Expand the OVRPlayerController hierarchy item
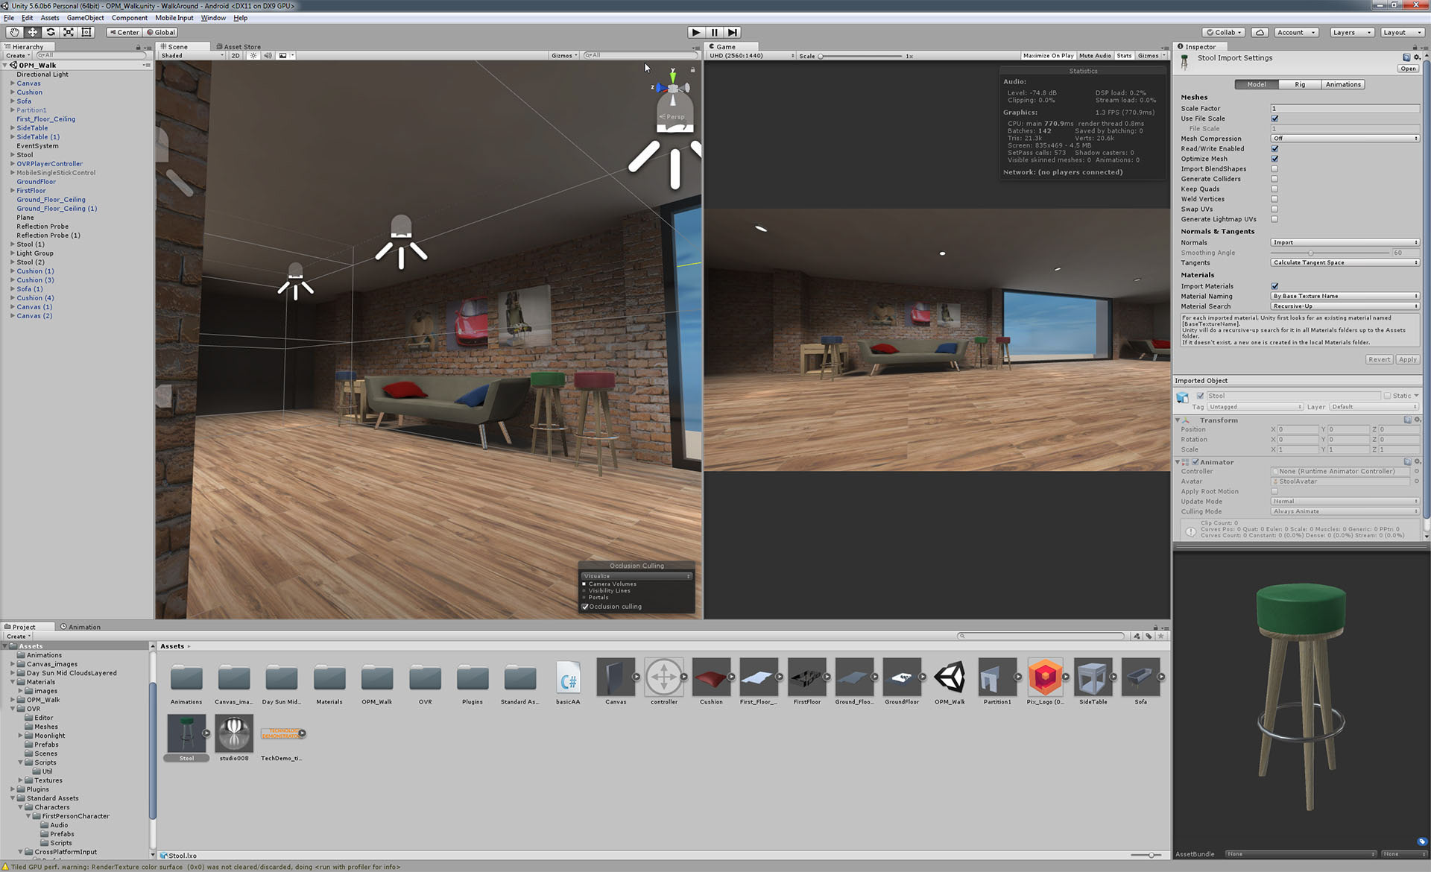Image resolution: width=1431 pixels, height=872 pixels. [x=13, y=164]
